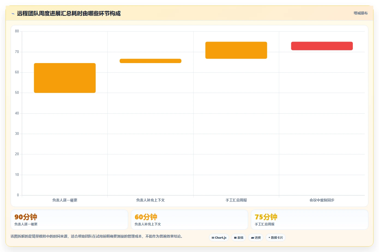The image size is (379, 252).
Task: Click the 负责人补充上下文 thin orange bar
Action: 151,61
